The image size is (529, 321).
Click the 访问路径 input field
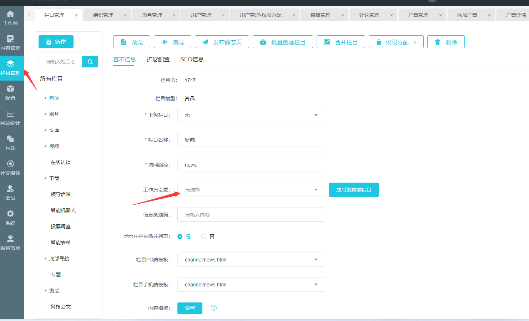251,165
